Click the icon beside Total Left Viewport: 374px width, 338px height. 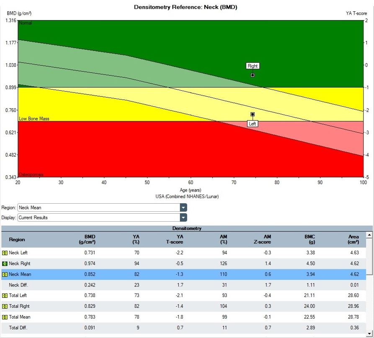pos(5,295)
